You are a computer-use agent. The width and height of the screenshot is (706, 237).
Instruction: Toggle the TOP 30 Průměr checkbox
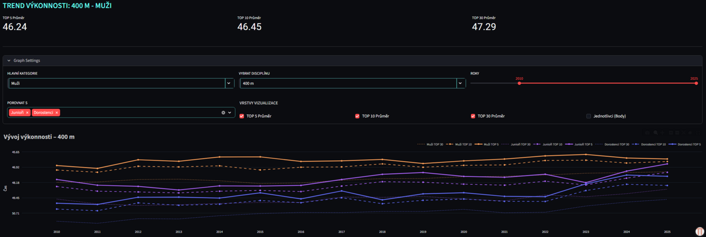click(x=473, y=116)
